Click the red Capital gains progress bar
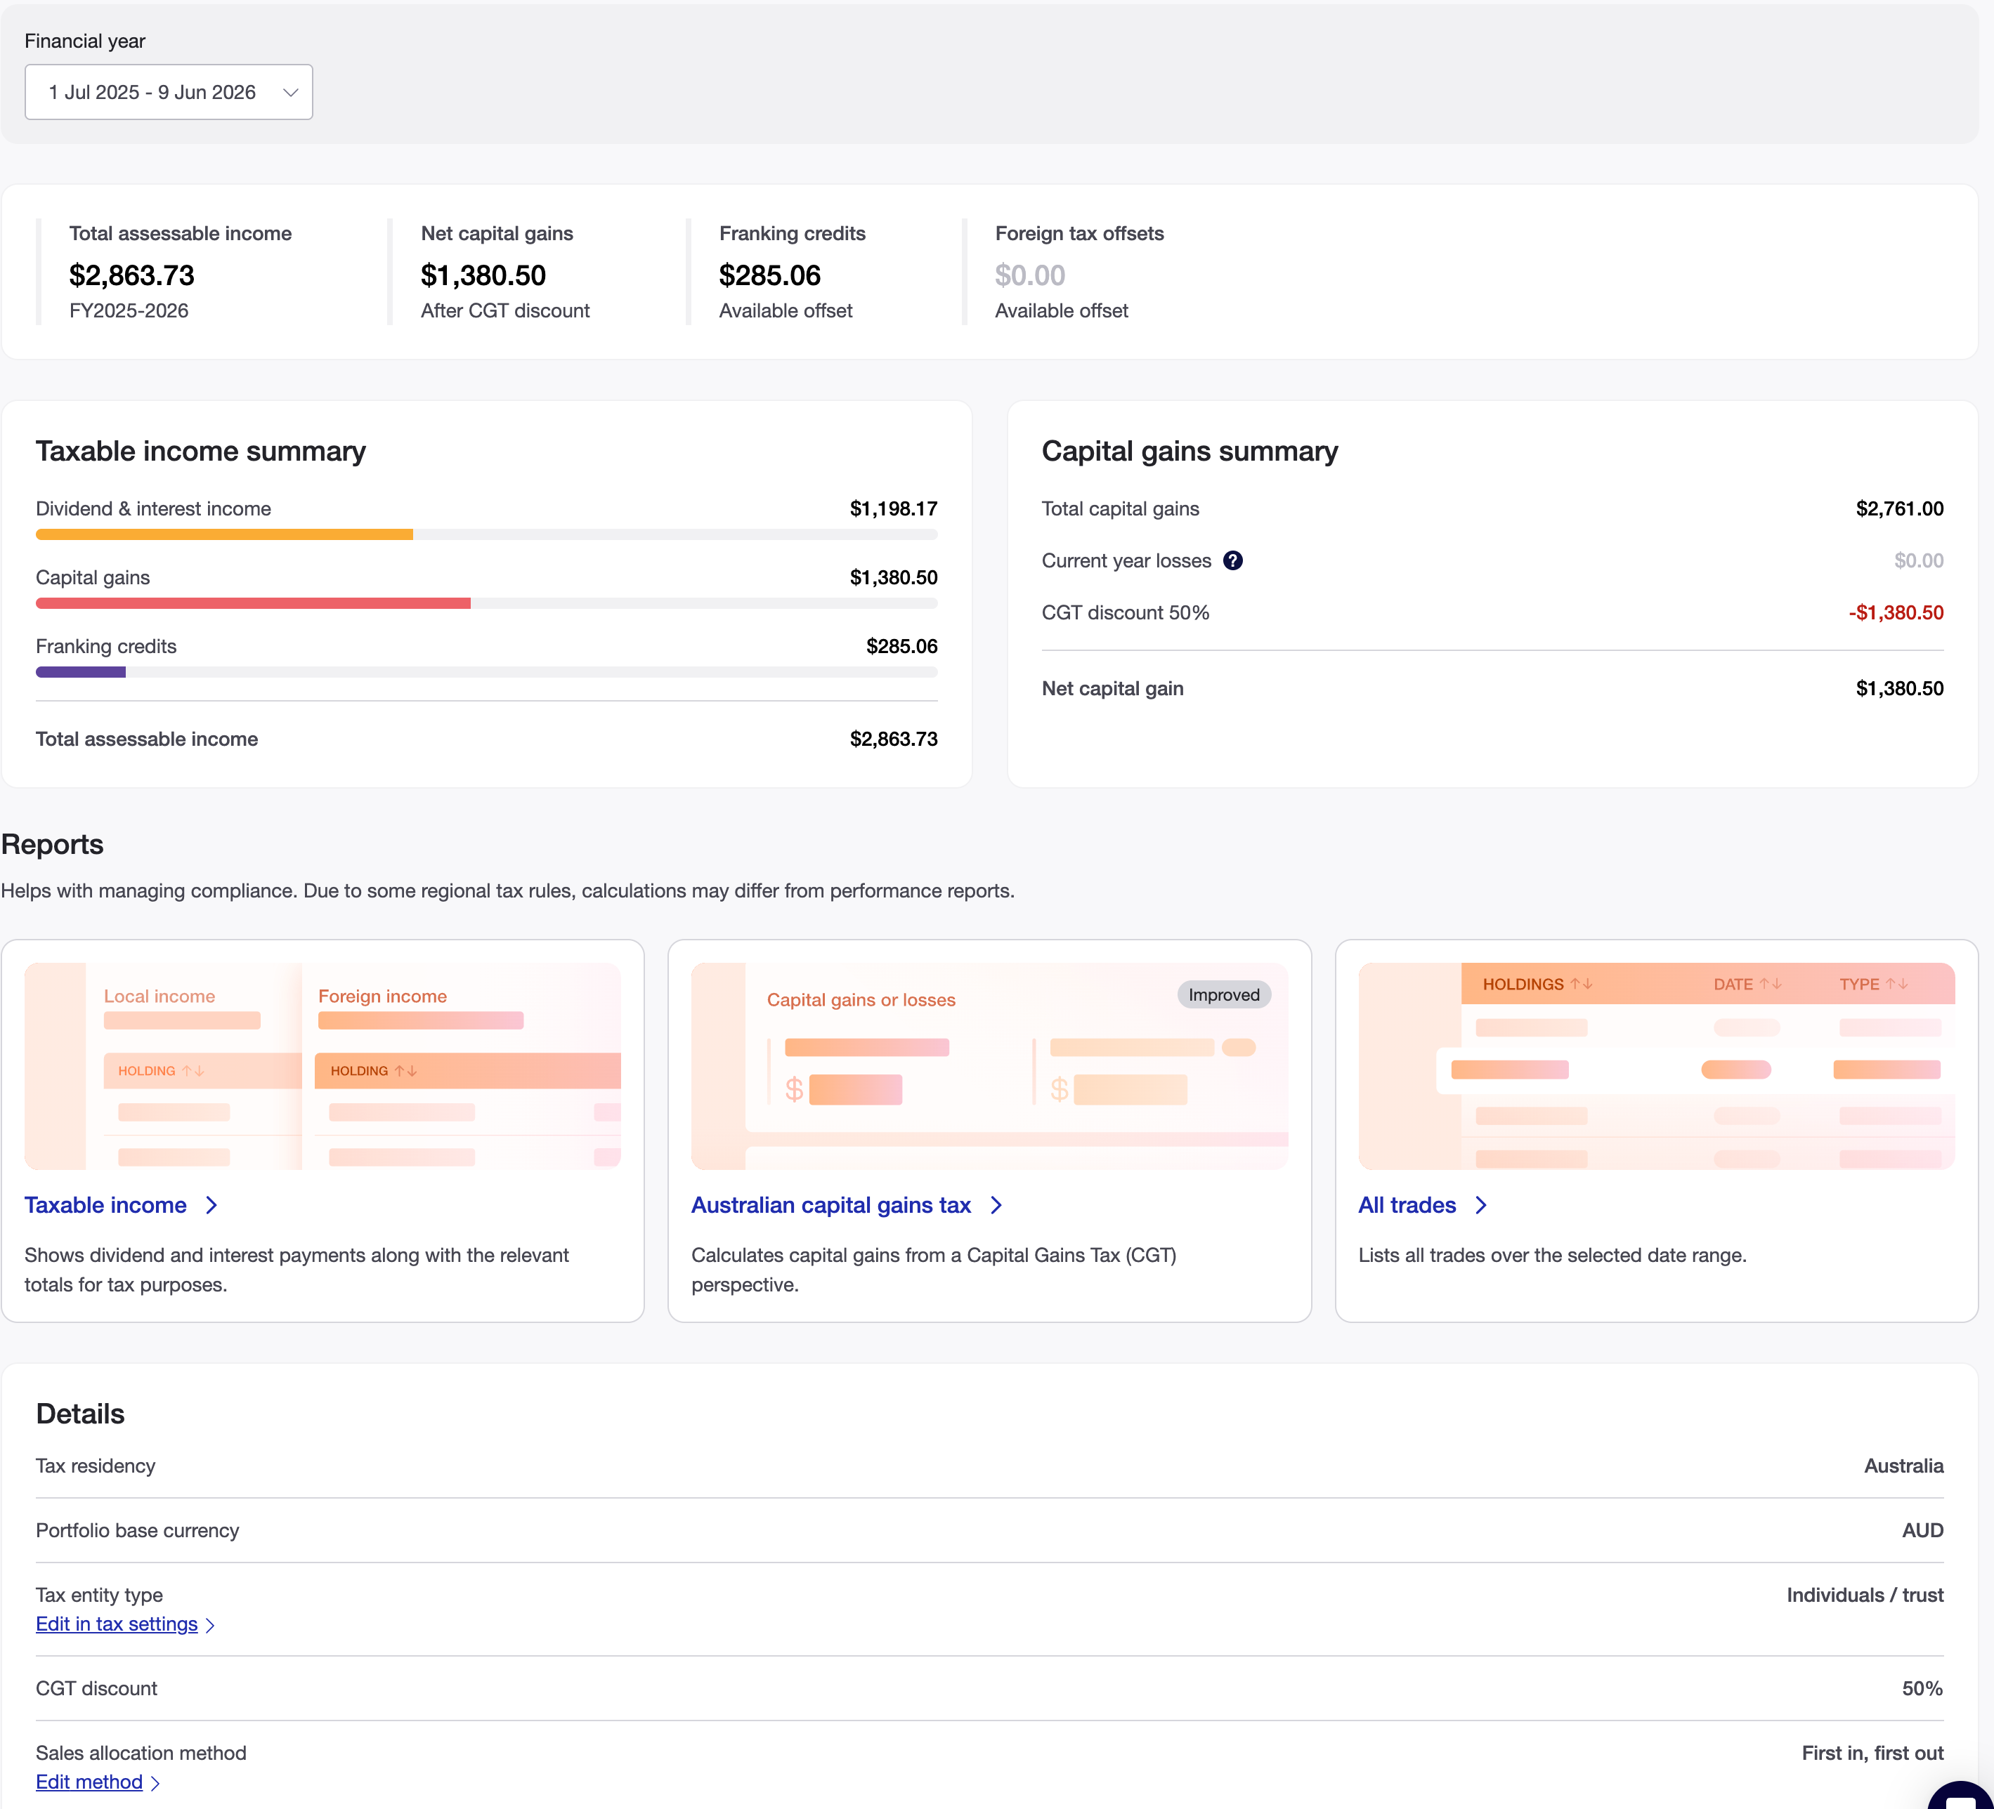The height and width of the screenshot is (1809, 1994). [253, 603]
